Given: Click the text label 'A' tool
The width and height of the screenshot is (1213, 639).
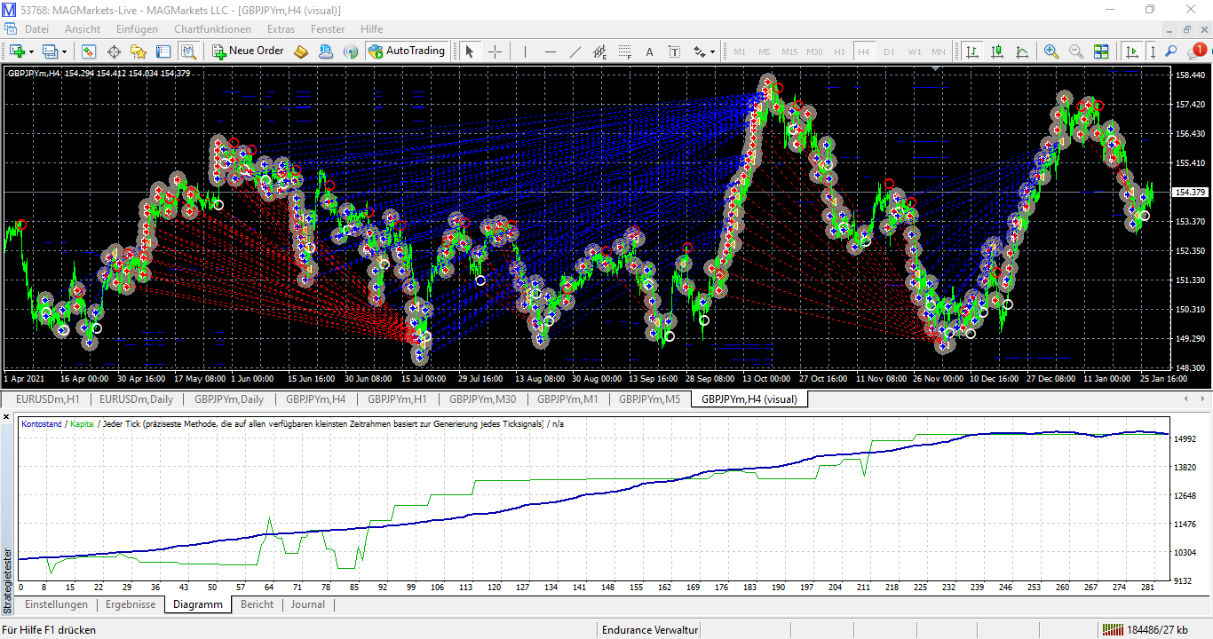Looking at the screenshot, I should (649, 51).
